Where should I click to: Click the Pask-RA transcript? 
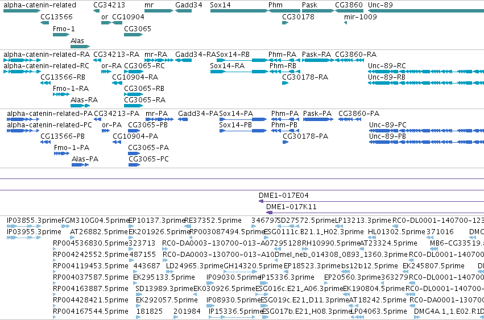(318, 60)
